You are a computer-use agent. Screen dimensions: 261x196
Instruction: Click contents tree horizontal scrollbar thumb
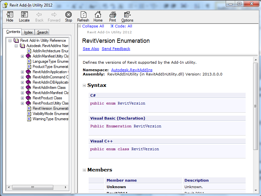tap(33, 187)
